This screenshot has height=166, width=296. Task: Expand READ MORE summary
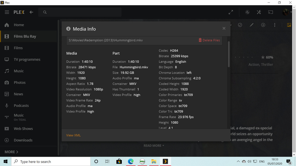pos(154,145)
